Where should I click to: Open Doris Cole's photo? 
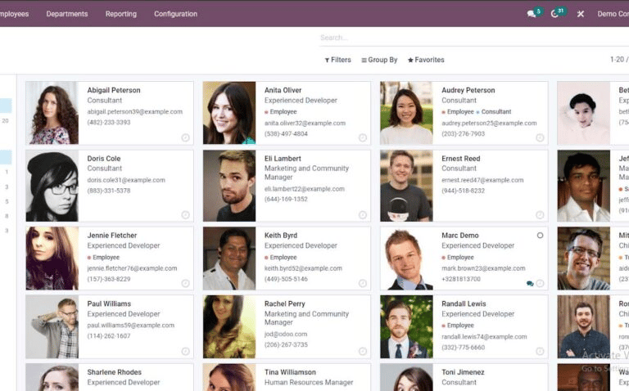point(52,186)
